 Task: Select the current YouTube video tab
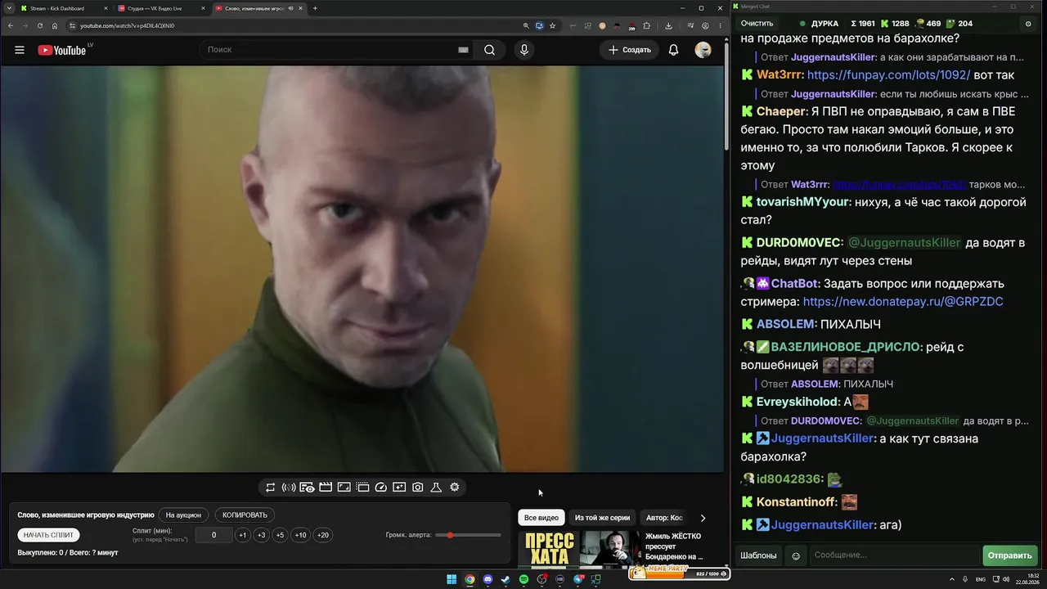point(259,8)
